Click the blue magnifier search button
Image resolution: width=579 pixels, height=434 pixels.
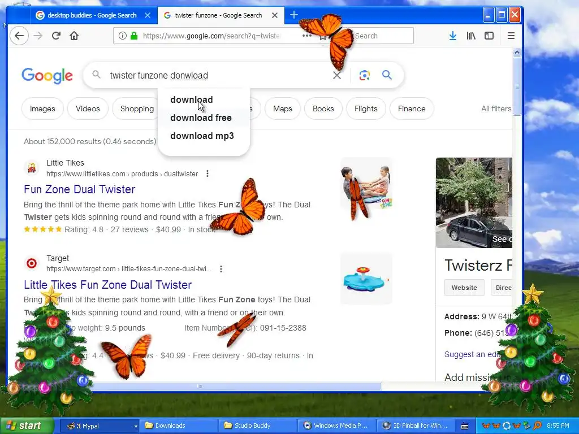pos(387,75)
